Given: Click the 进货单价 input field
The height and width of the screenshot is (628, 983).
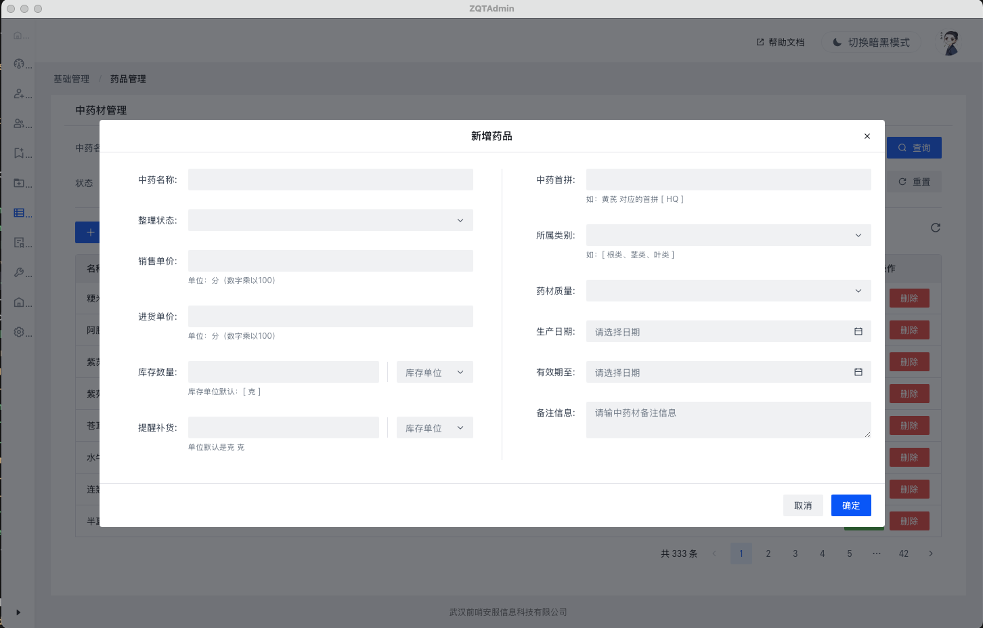Looking at the screenshot, I should [330, 316].
